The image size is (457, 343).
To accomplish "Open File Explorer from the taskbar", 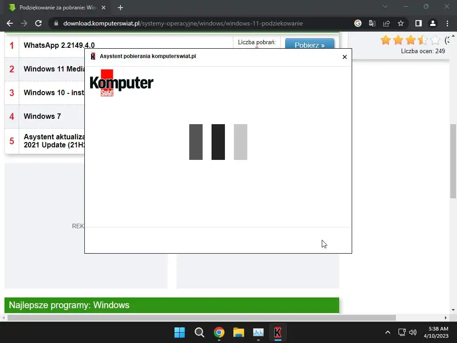I will [x=238, y=332].
